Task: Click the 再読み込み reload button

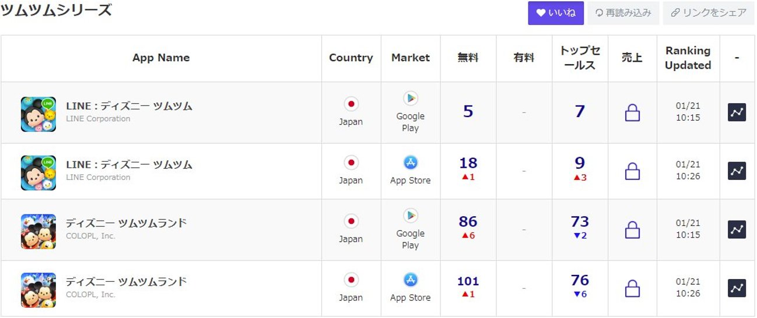Action: (623, 13)
